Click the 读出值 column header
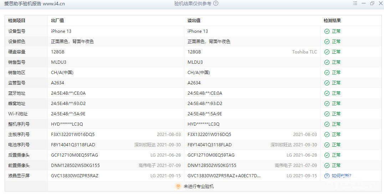 (x=194, y=21)
